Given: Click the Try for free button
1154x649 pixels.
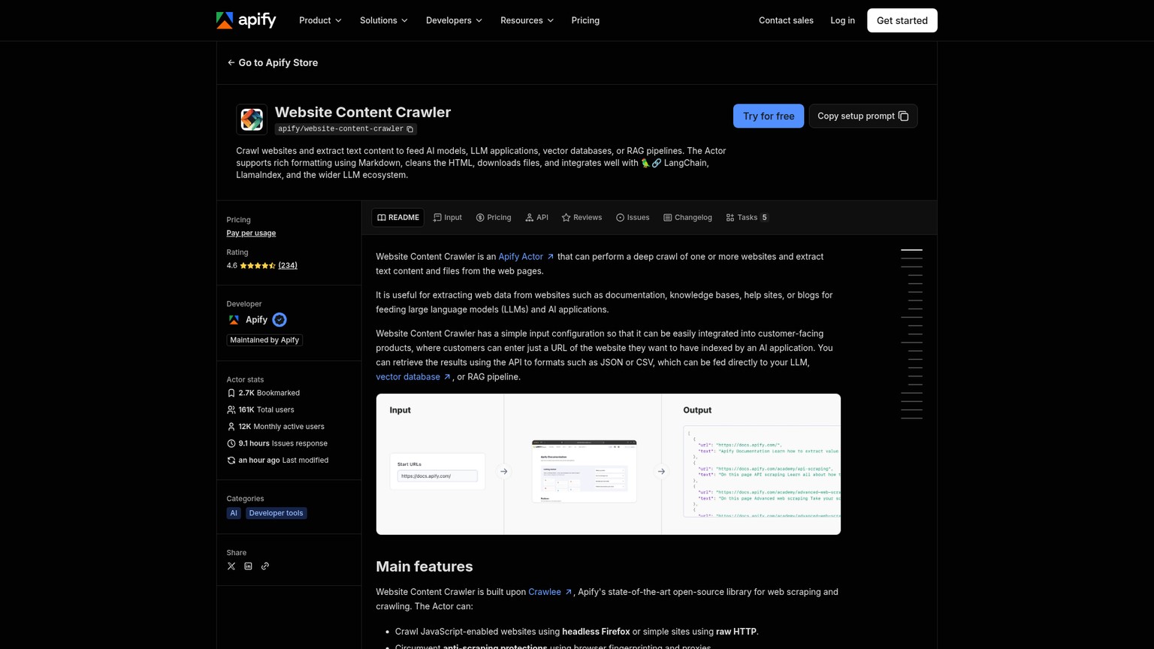Looking at the screenshot, I should pyautogui.click(x=769, y=116).
